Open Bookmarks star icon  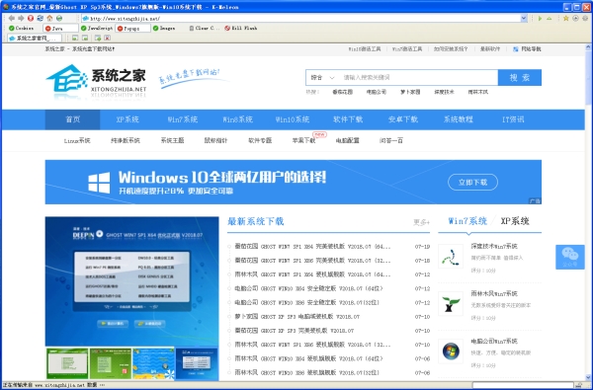click(566, 18)
